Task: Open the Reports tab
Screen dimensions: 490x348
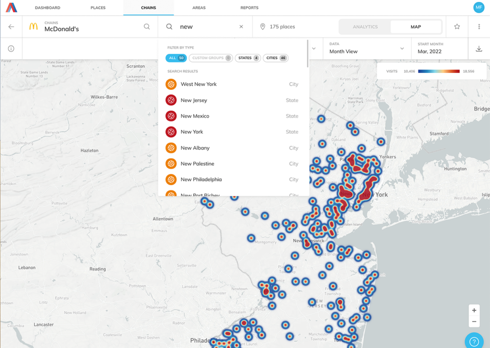Action: tap(249, 8)
